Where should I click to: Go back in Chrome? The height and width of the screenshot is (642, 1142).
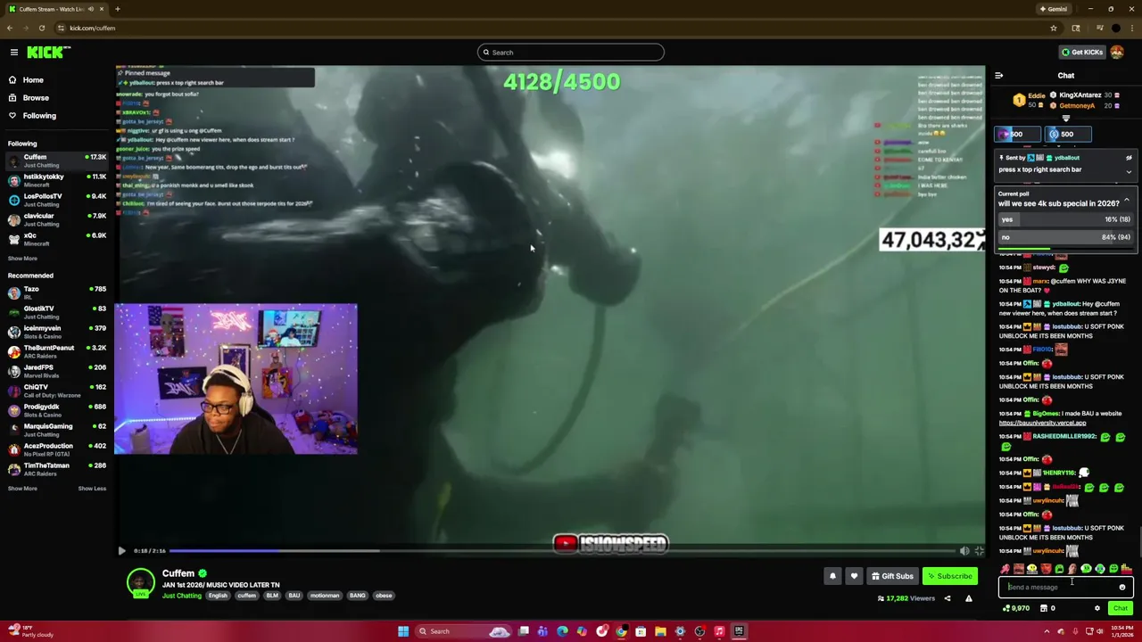[10, 28]
